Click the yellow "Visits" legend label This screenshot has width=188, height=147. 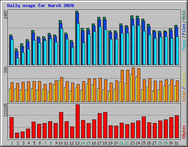tap(184, 80)
